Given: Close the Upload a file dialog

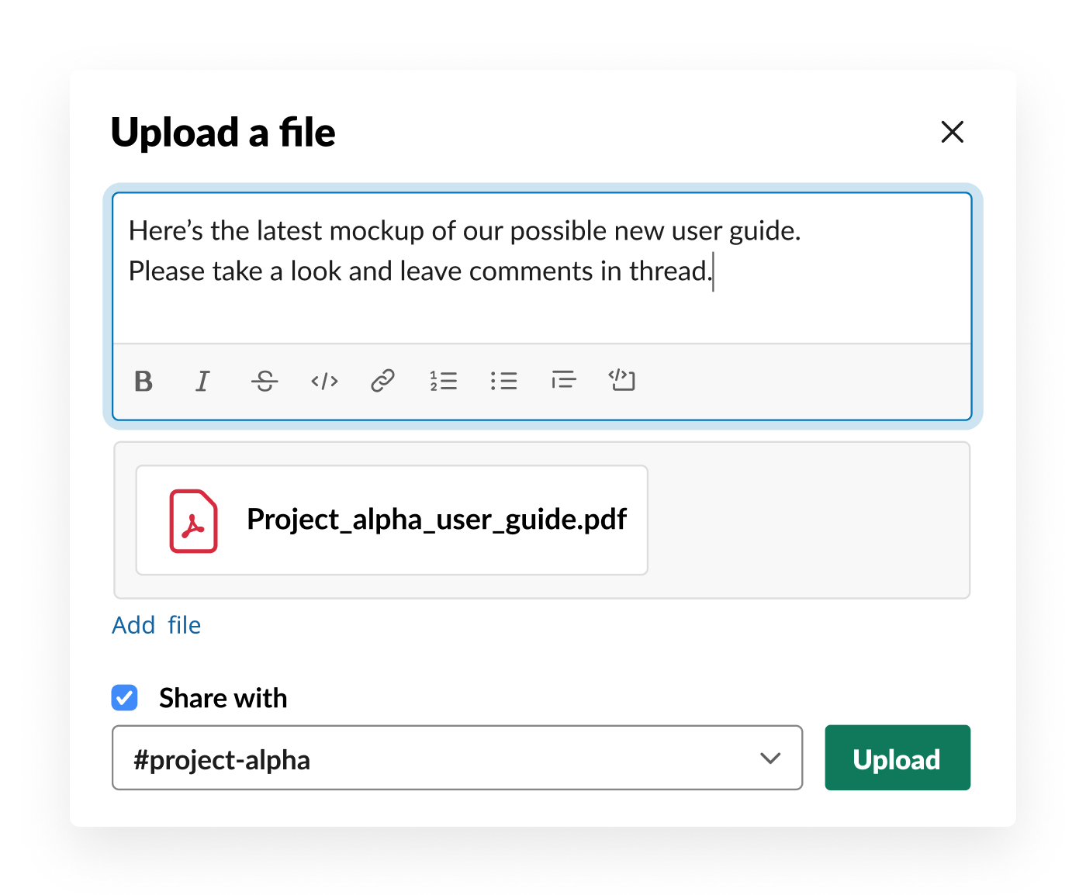Looking at the screenshot, I should click(x=952, y=132).
